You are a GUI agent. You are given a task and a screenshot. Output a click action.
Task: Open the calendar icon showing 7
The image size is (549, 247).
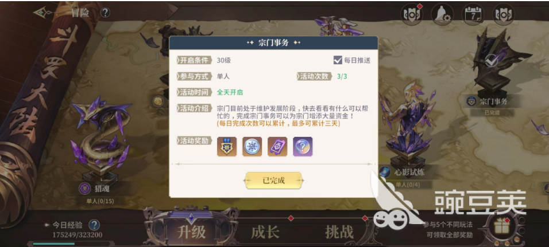coord(472,14)
